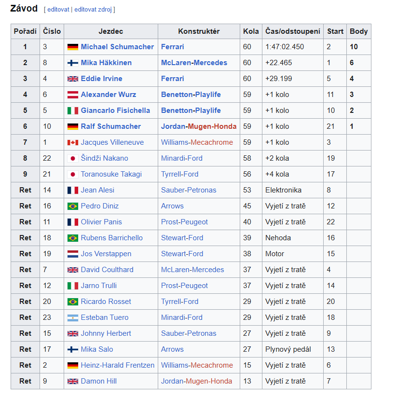Click the Finnish flag beside Mika Häkkinen
397x399 pixels.
pos(72,63)
